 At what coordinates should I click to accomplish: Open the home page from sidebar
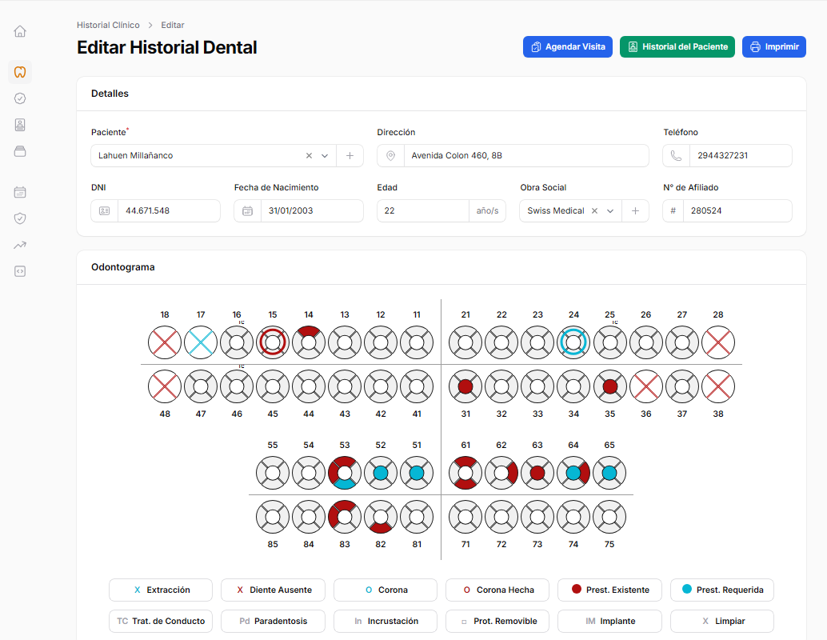click(x=20, y=31)
